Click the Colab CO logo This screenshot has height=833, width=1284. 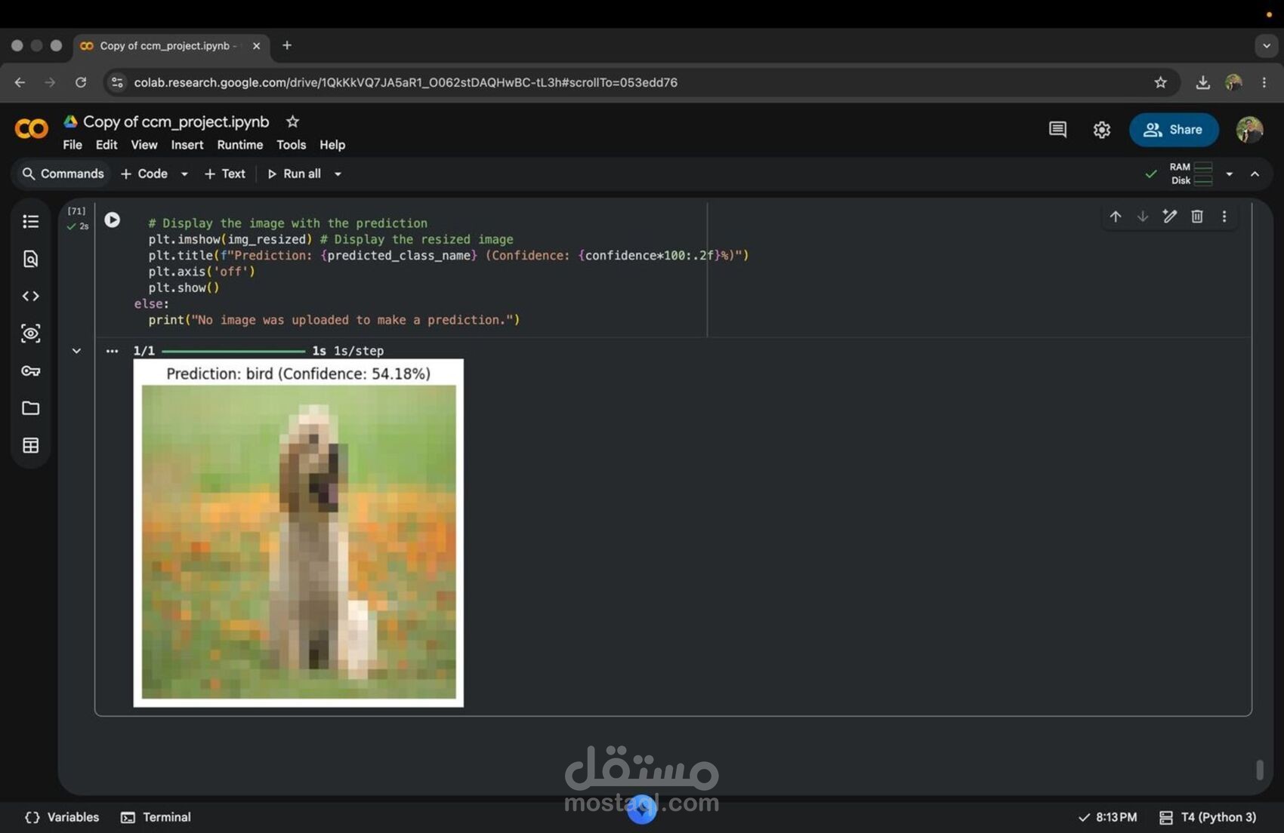coord(31,129)
